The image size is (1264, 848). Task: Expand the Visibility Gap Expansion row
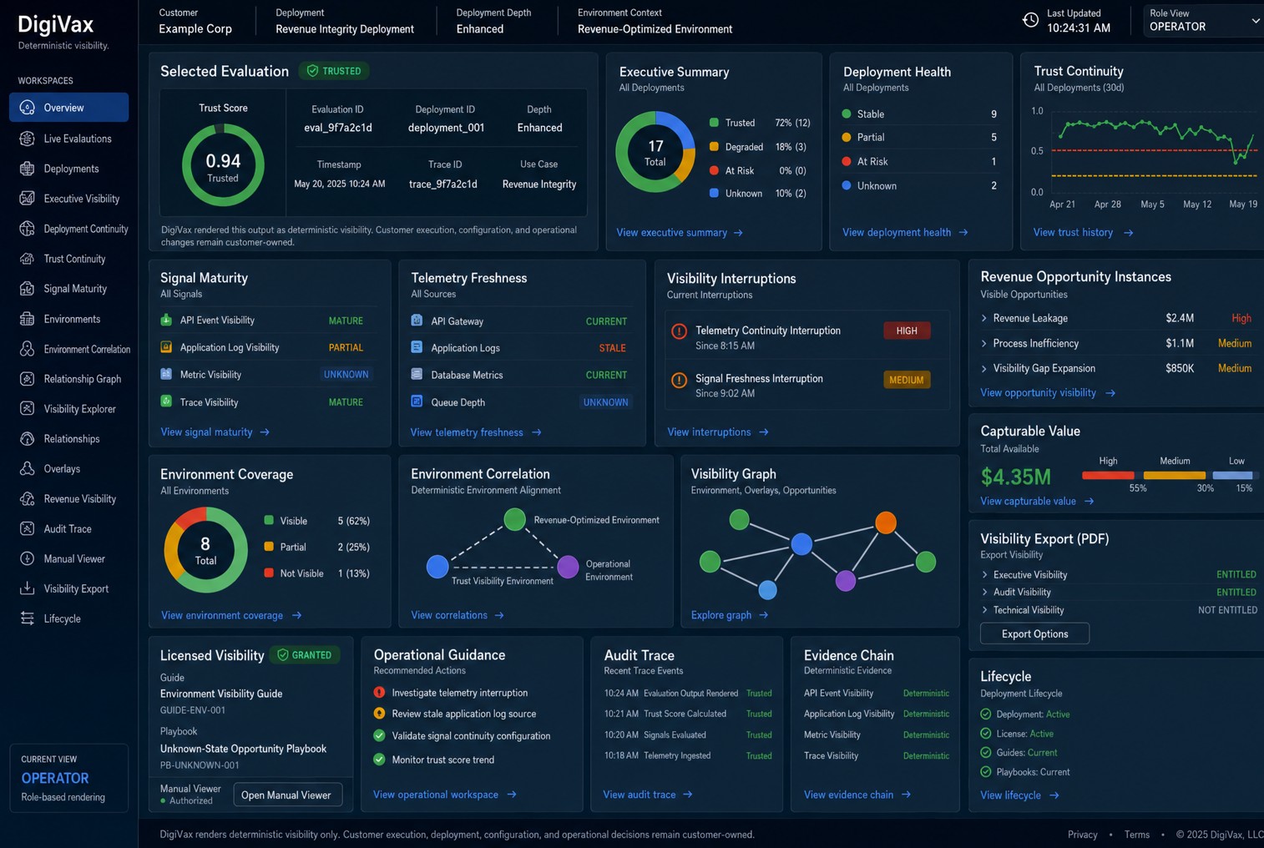[x=984, y=368]
